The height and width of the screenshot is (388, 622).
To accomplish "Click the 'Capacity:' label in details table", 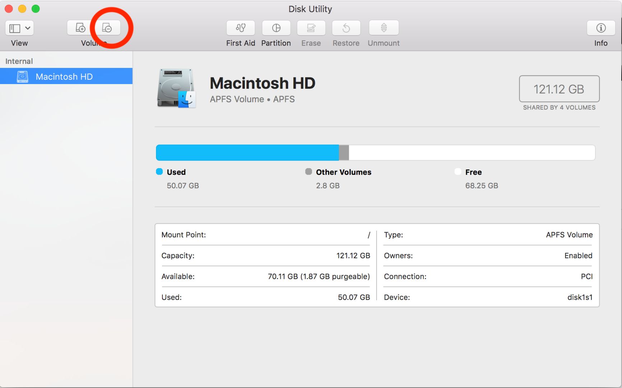I will [178, 256].
